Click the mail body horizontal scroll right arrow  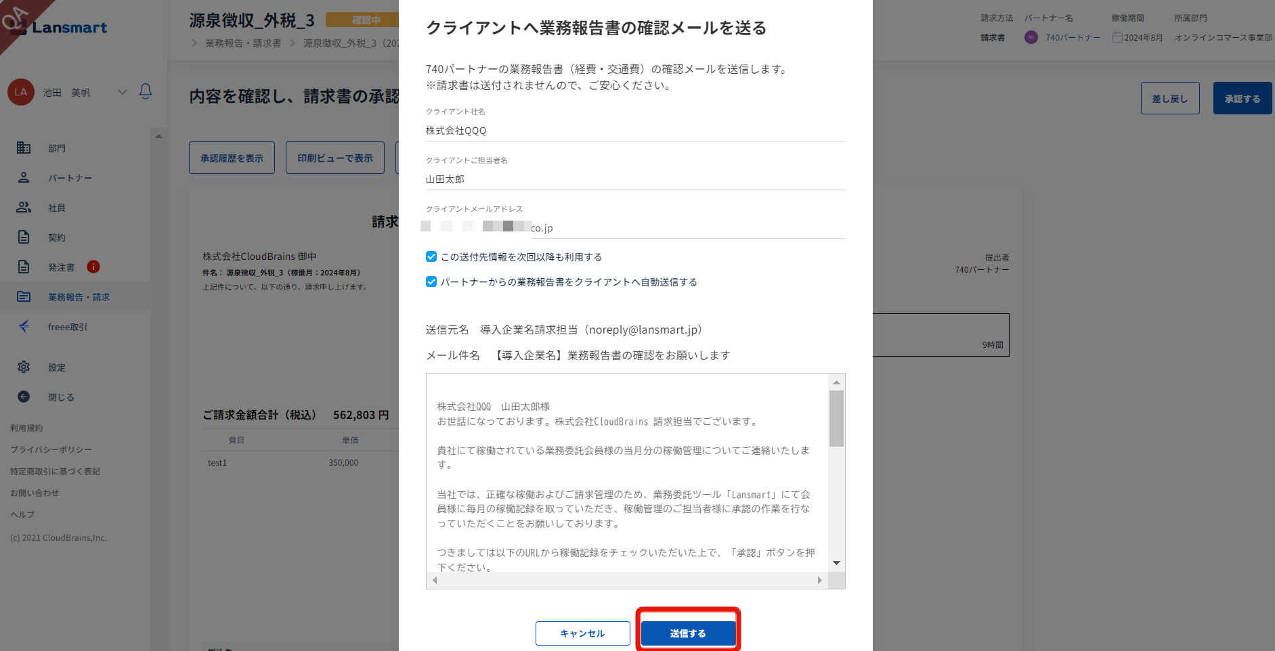pyautogui.click(x=819, y=581)
